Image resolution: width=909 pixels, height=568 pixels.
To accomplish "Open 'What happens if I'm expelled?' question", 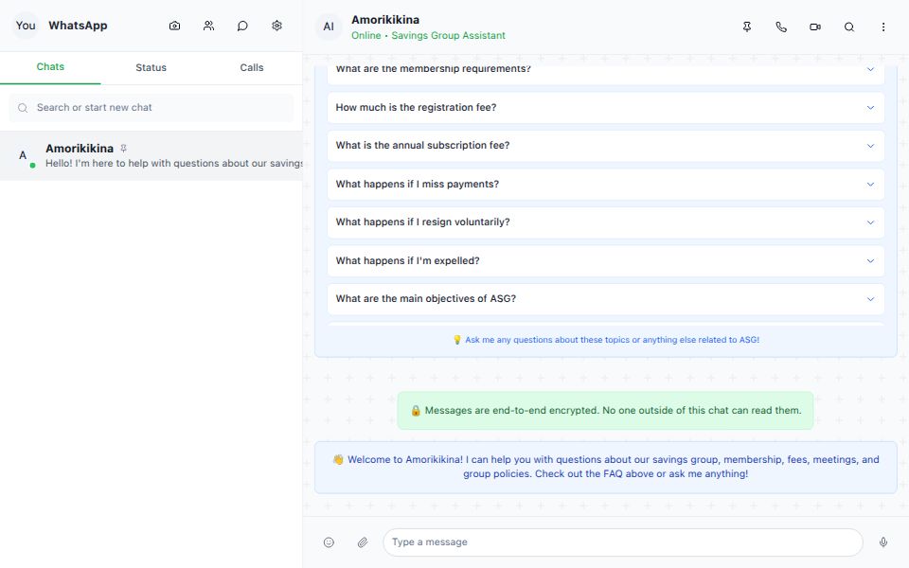I will [x=604, y=260].
